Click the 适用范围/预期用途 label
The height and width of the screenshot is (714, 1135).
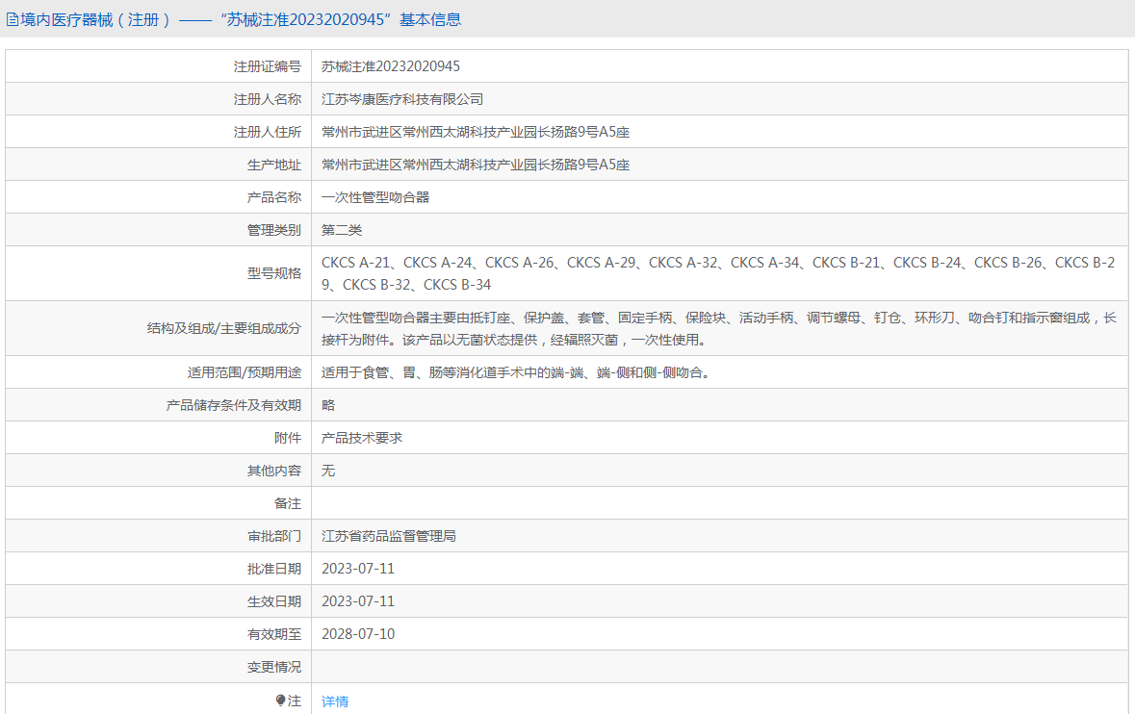(244, 372)
